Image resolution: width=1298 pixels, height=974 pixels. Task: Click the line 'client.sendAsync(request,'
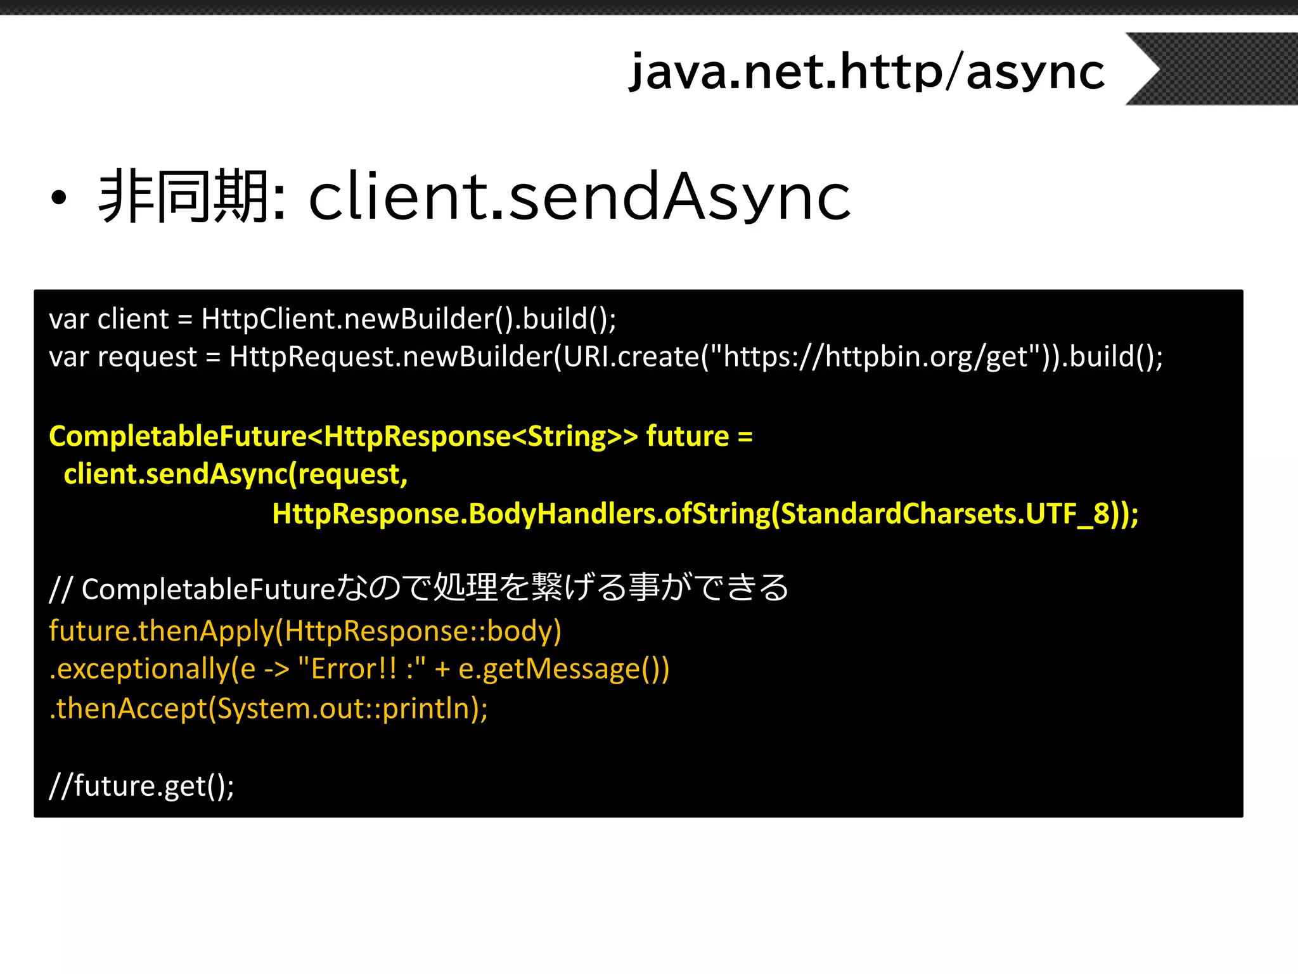(236, 474)
